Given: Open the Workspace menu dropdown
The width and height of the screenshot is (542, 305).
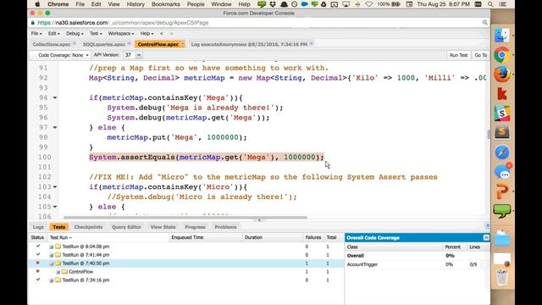Looking at the screenshot, I should coord(121,34).
